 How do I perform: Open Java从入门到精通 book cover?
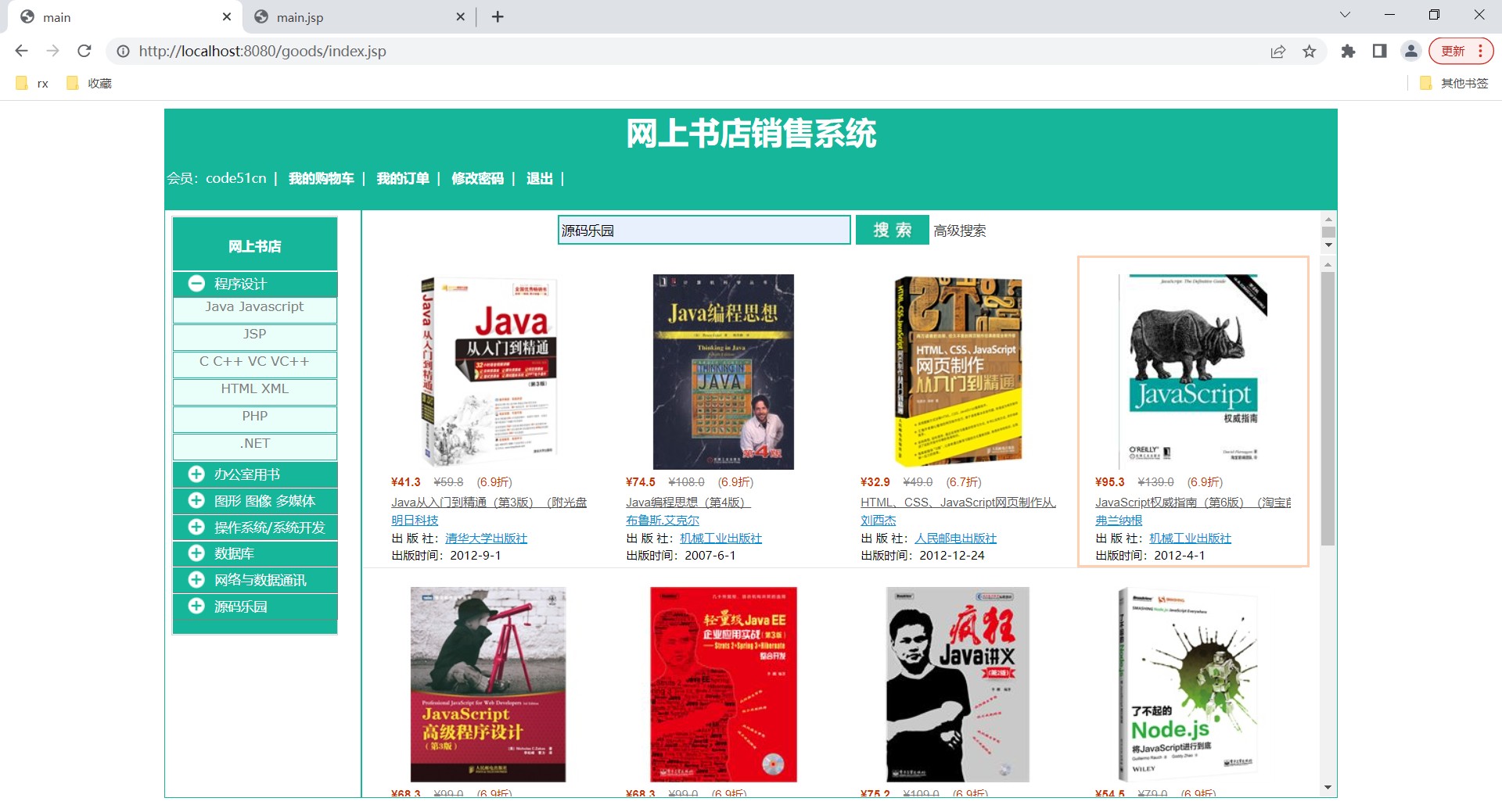(489, 372)
